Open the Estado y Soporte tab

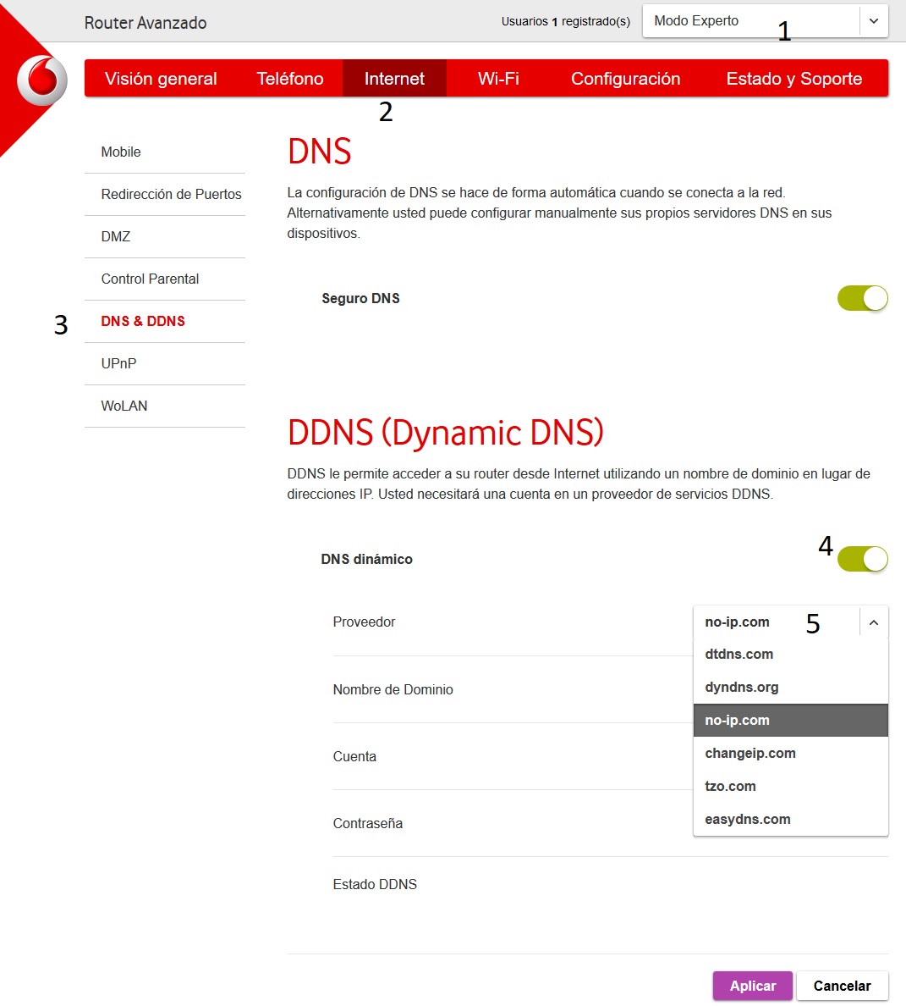point(793,78)
